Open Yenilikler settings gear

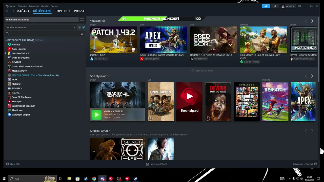[104, 21]
